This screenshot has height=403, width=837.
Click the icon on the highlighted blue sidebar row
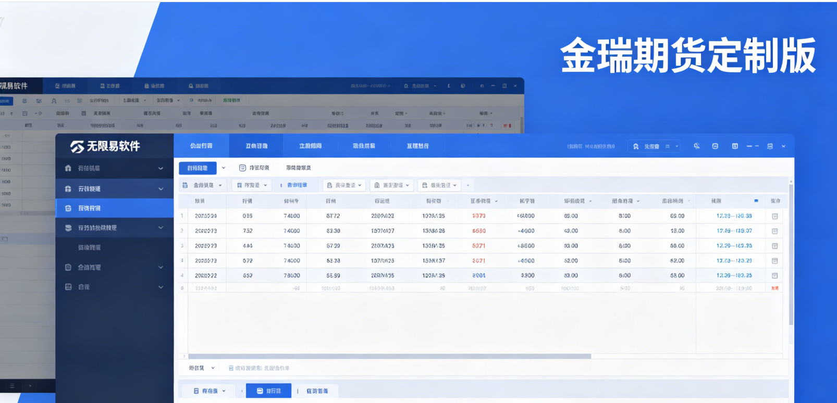pyautogui.click(x=68, y=208)
